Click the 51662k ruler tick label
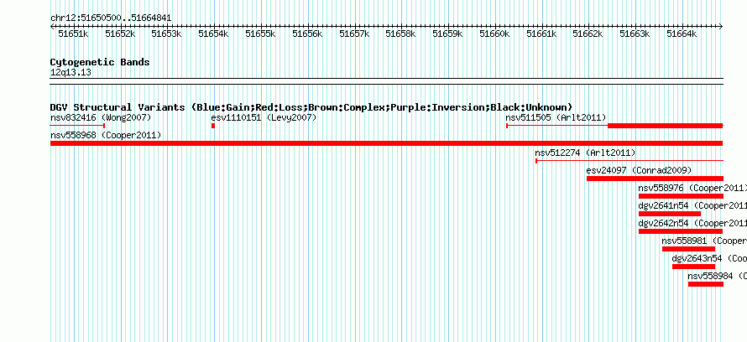This screenshot has height=342, width=747. click(x=588, y=34)
